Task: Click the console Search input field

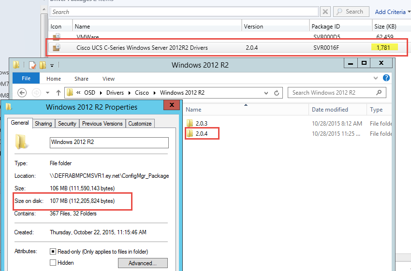Action: (x=184, y=12)
